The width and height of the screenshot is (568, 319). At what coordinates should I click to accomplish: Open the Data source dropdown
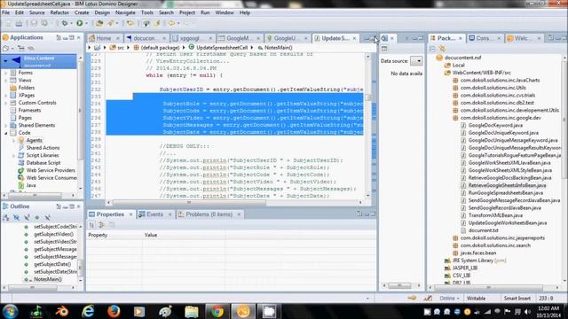pyautogui.click(x=417, y=61)
